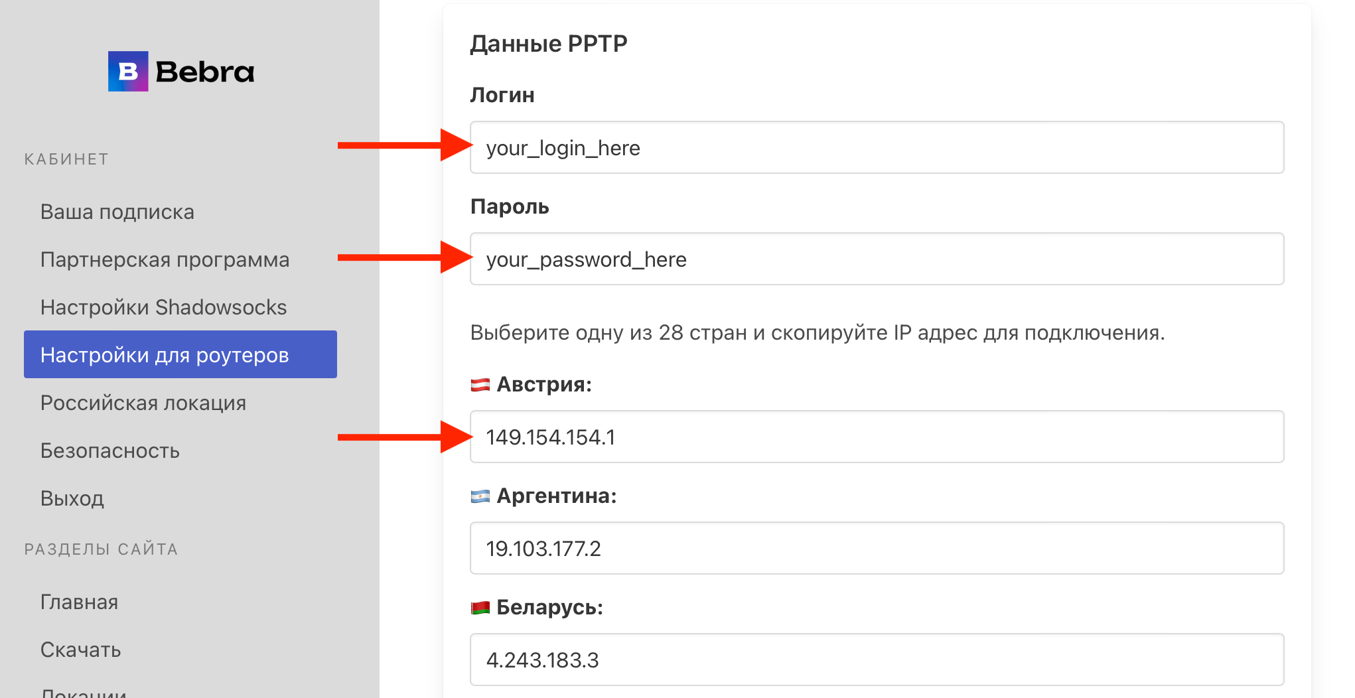This screenshot has width=1355, height=698.
Task: Open Российская локация page
Action: (x=143, y=403)
